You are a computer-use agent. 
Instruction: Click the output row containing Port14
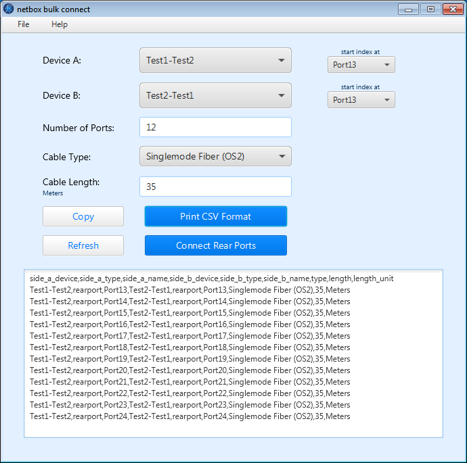[190, 301]
